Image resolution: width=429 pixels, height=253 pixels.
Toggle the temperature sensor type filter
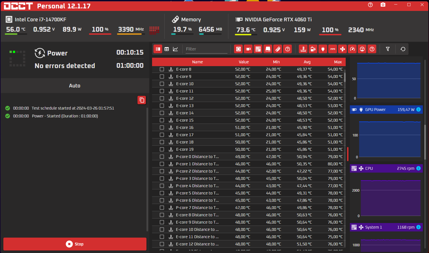[303, 49]
